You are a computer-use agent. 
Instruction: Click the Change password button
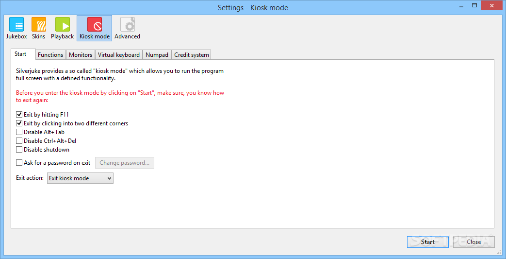(125, 163)
